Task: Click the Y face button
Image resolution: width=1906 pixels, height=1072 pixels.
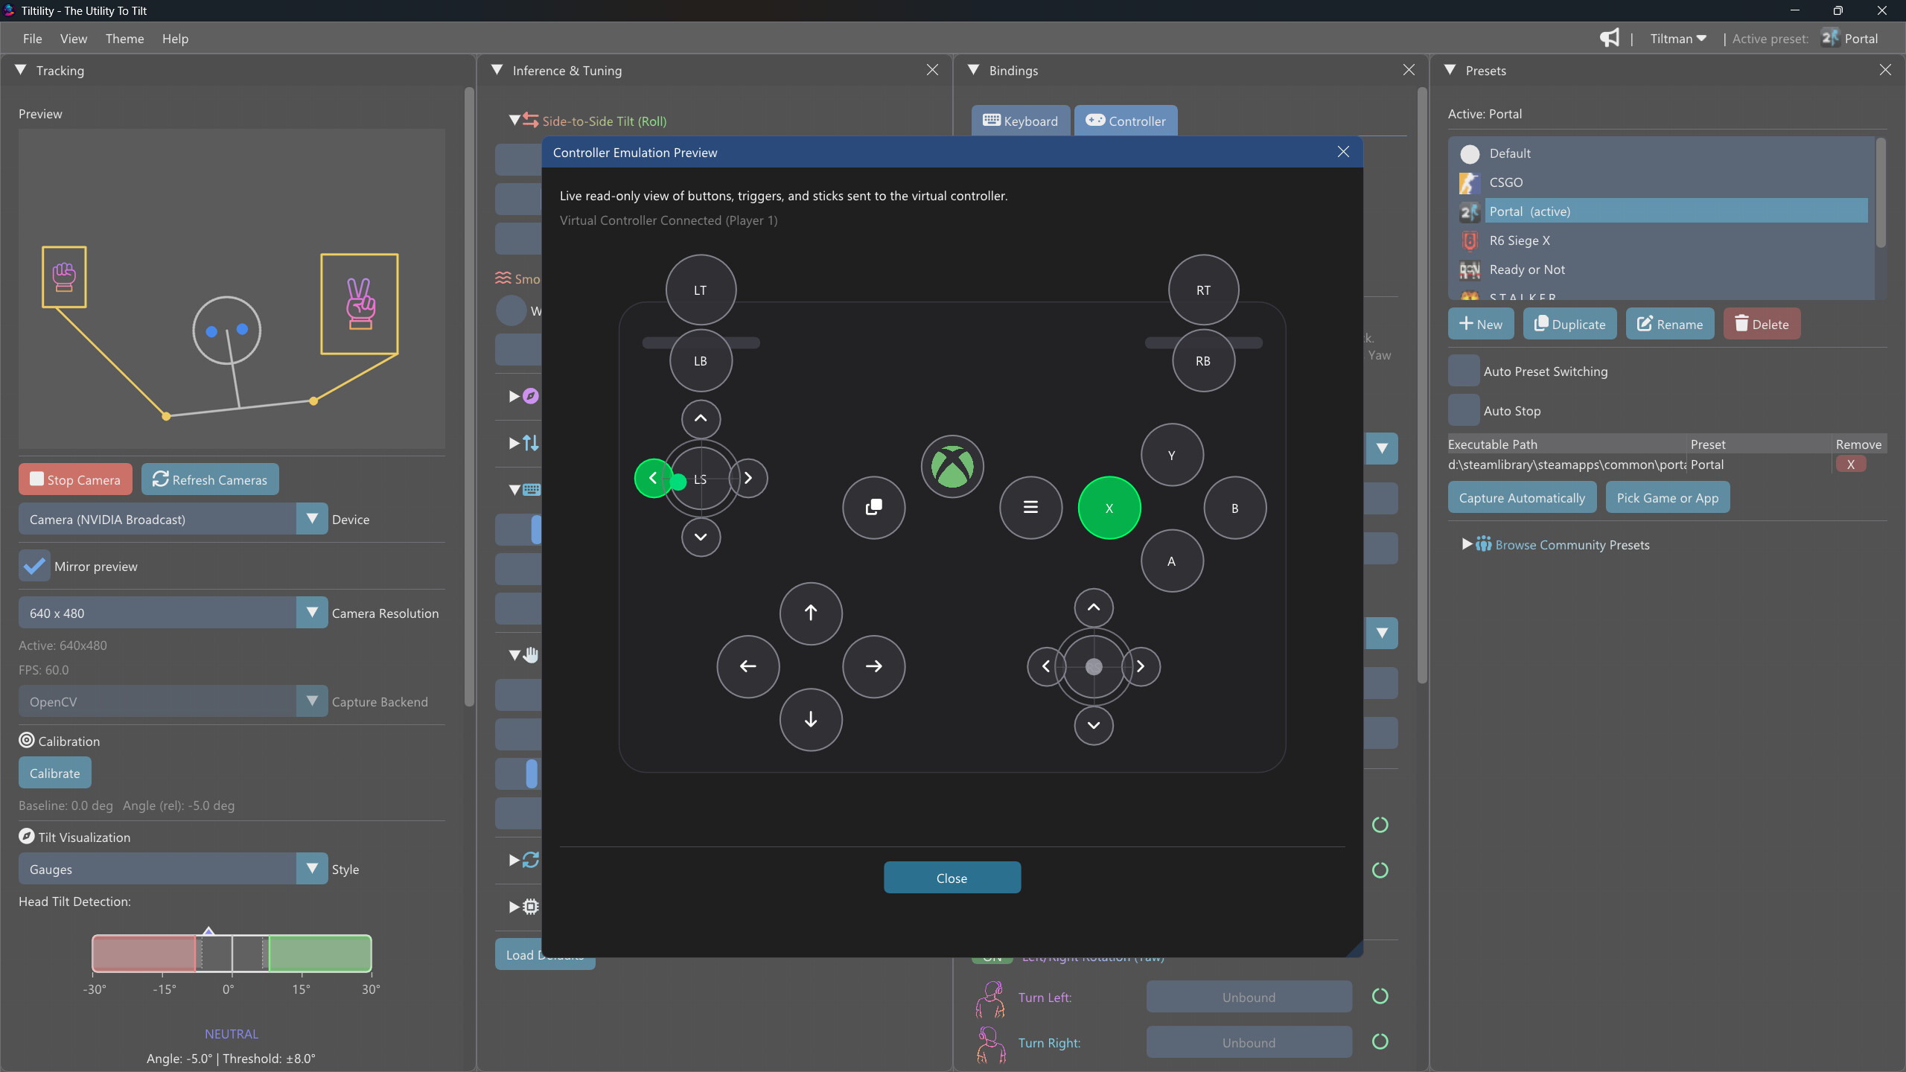Action: tap(1172, 455)
